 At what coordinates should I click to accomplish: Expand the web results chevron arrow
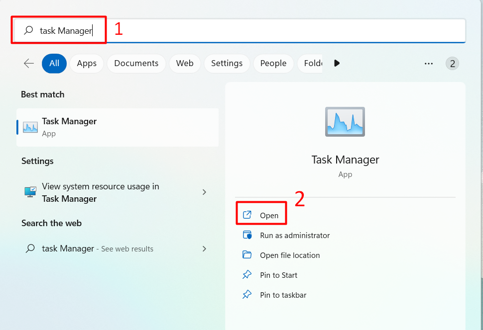click(x=204, y=249)
